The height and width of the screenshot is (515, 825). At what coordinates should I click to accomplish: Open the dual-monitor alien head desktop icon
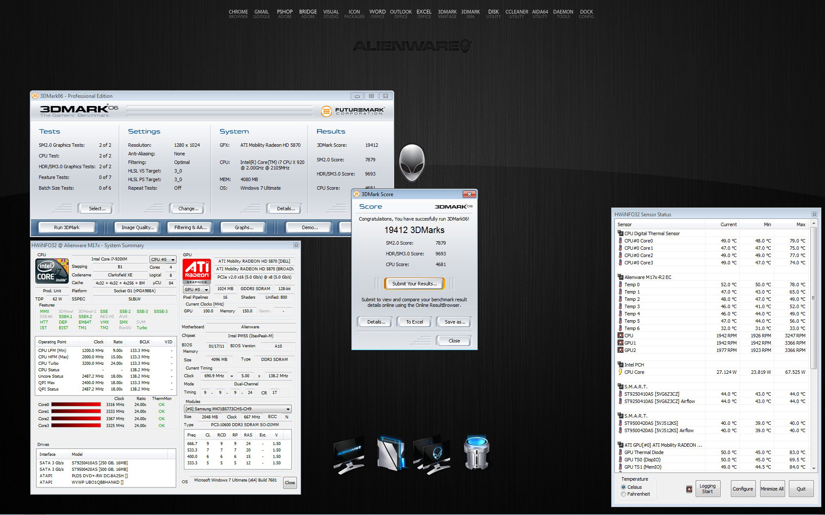point(432,455)
